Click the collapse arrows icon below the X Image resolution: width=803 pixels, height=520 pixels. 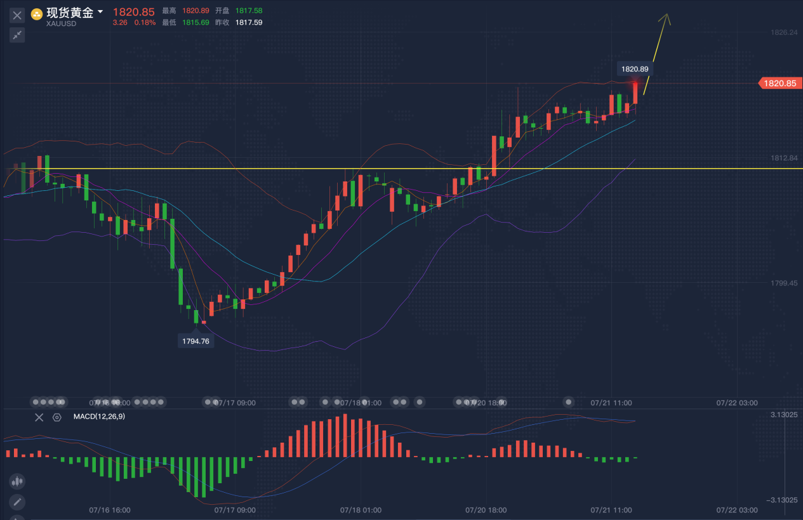(x=17, y=35)
